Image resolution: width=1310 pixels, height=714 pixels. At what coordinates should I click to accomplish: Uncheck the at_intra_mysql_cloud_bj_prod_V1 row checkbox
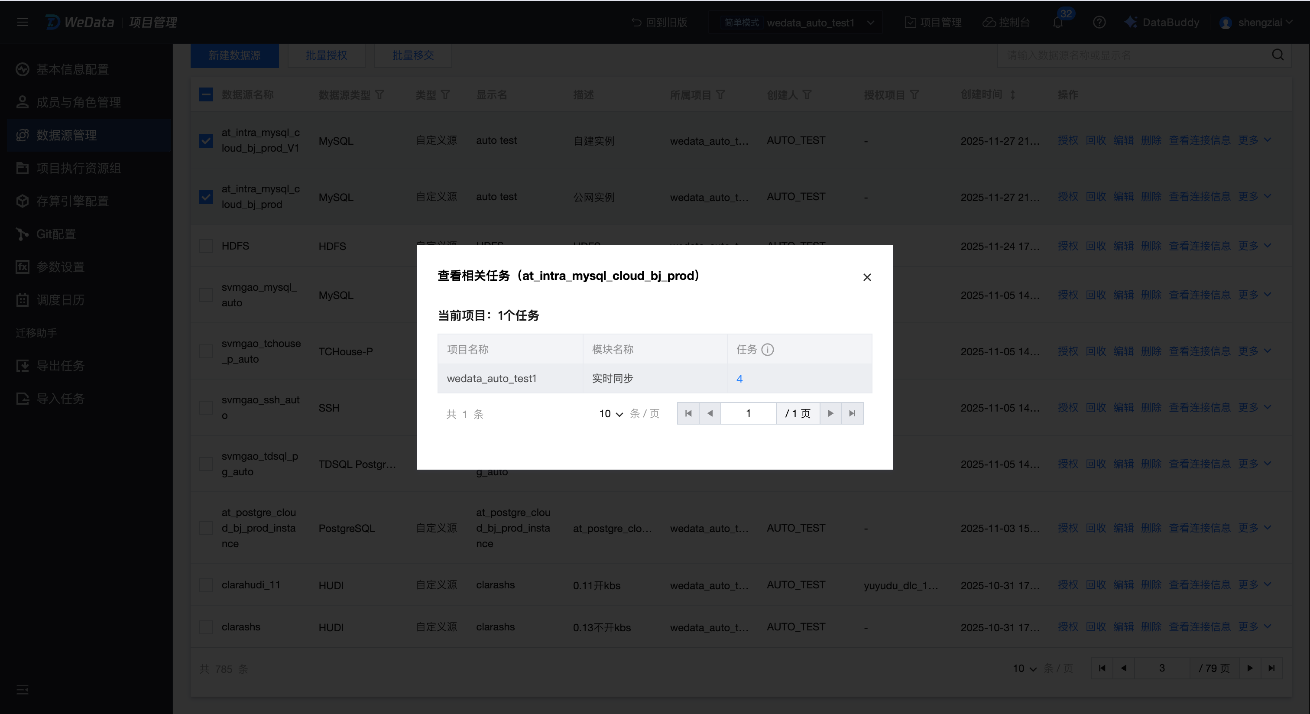[206, 141]
